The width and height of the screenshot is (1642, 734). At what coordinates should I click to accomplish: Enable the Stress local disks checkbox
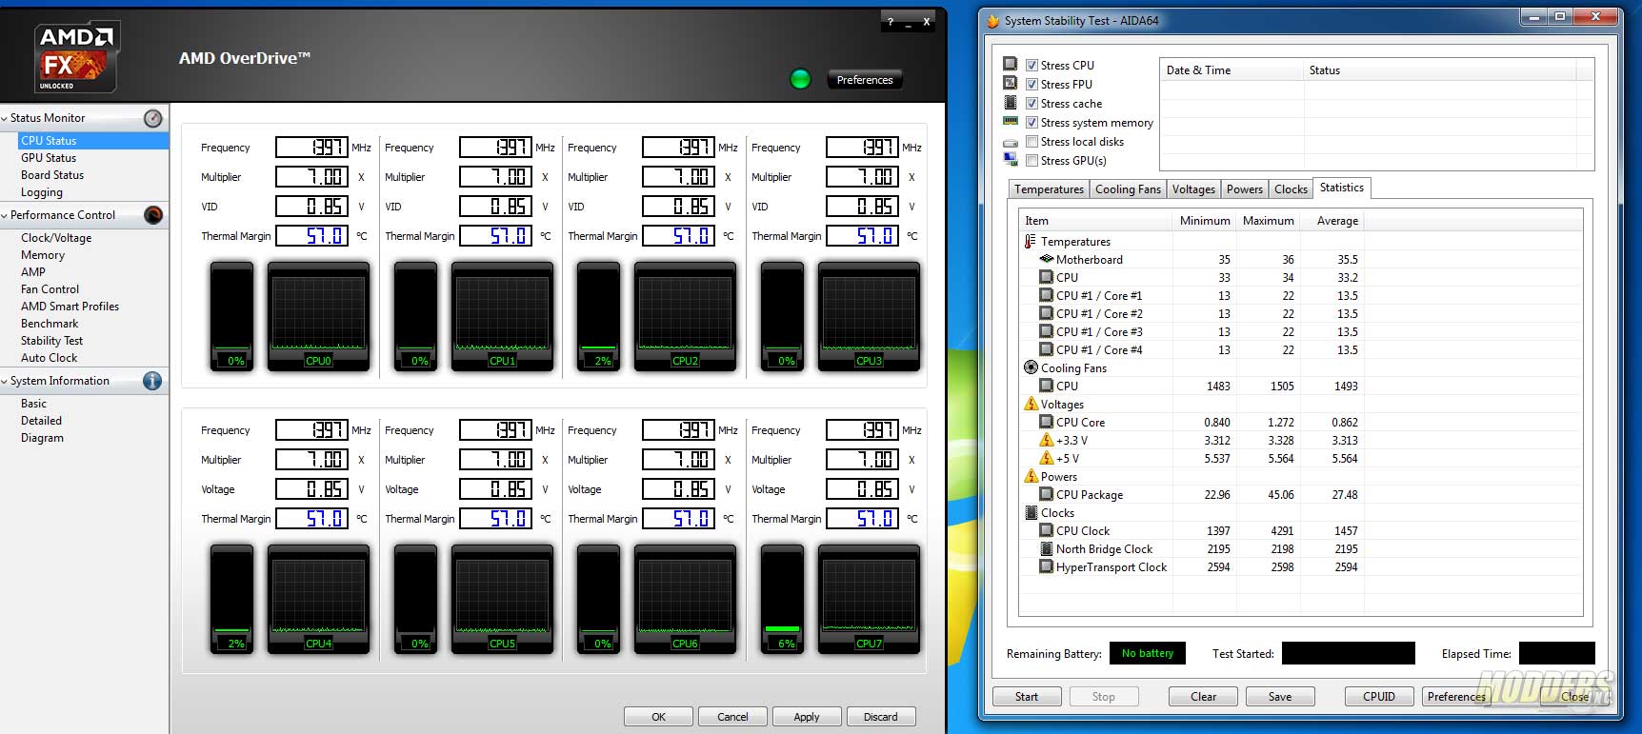[1031, 141]
